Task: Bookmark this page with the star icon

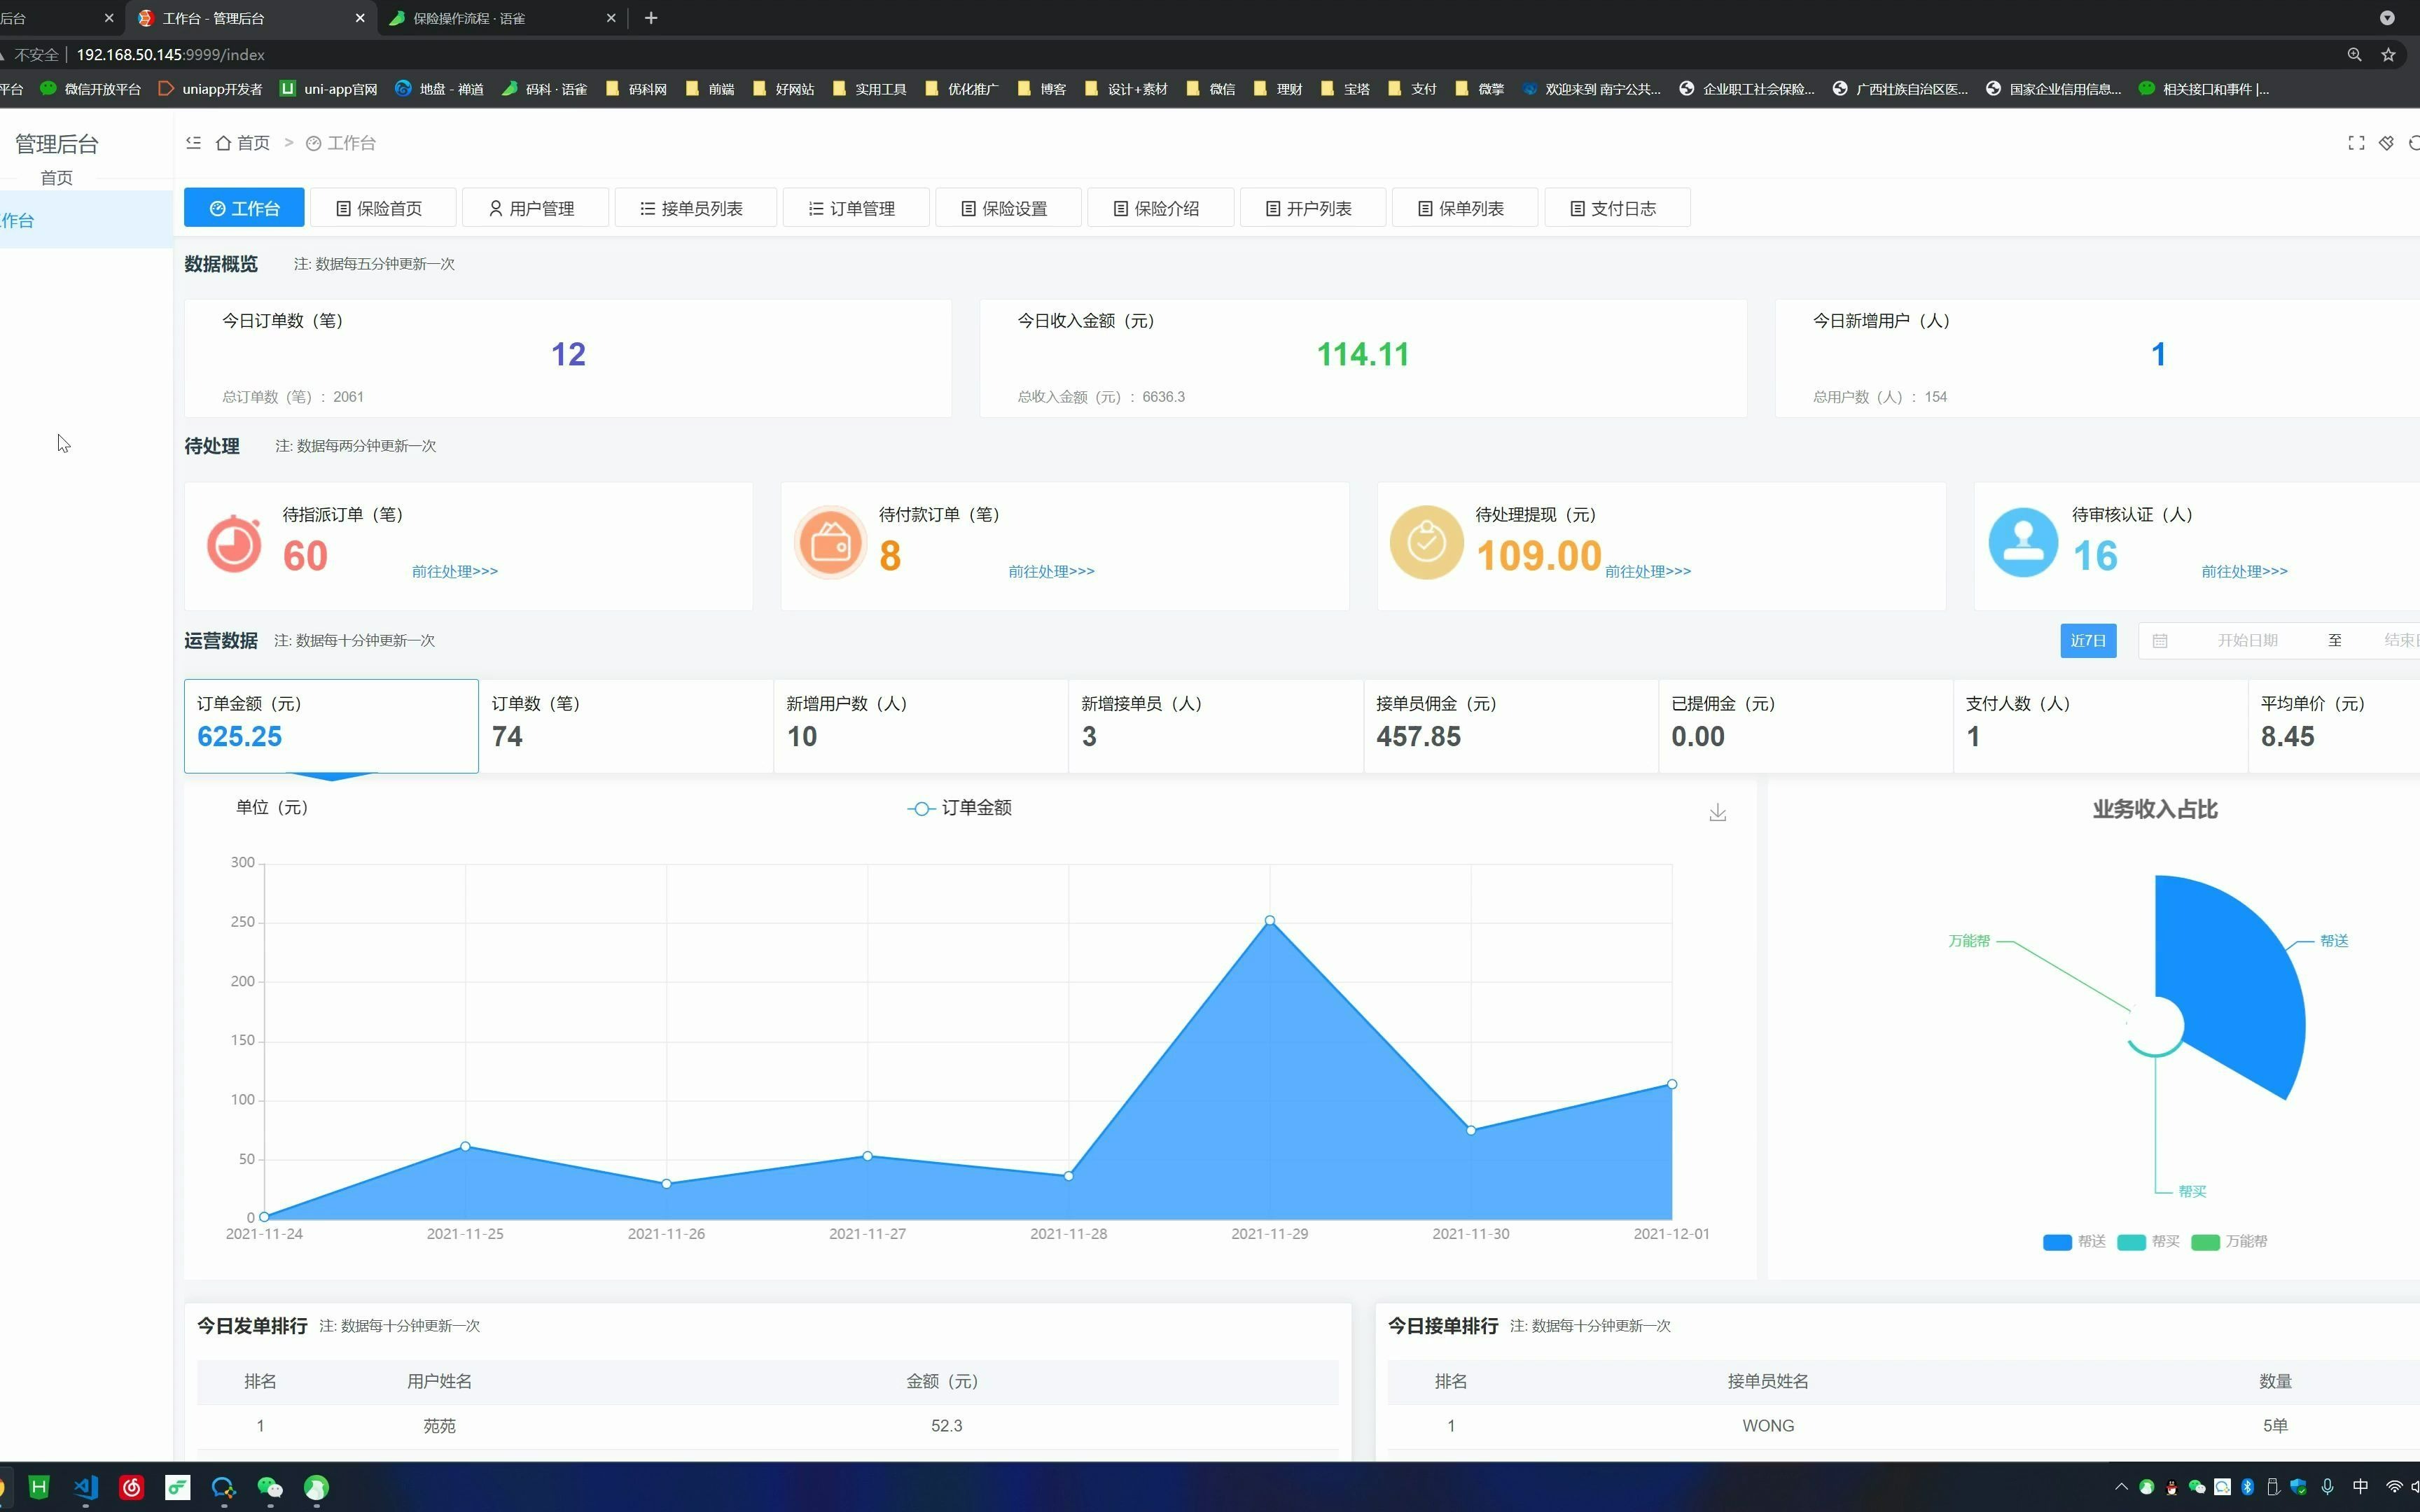Action: [x=2388, y=55]
